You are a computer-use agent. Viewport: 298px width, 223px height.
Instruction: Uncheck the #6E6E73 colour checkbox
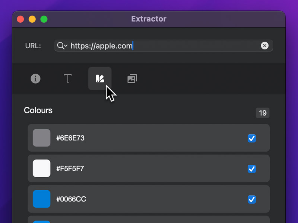252,138
